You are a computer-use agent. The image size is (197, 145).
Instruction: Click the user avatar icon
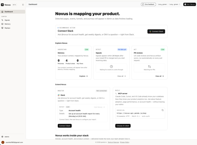[3, 142]
